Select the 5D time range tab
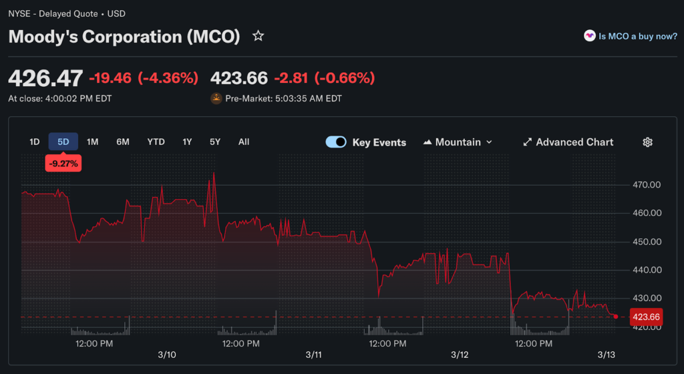This screenshot has width=684, height=374. tap(63, 142)
